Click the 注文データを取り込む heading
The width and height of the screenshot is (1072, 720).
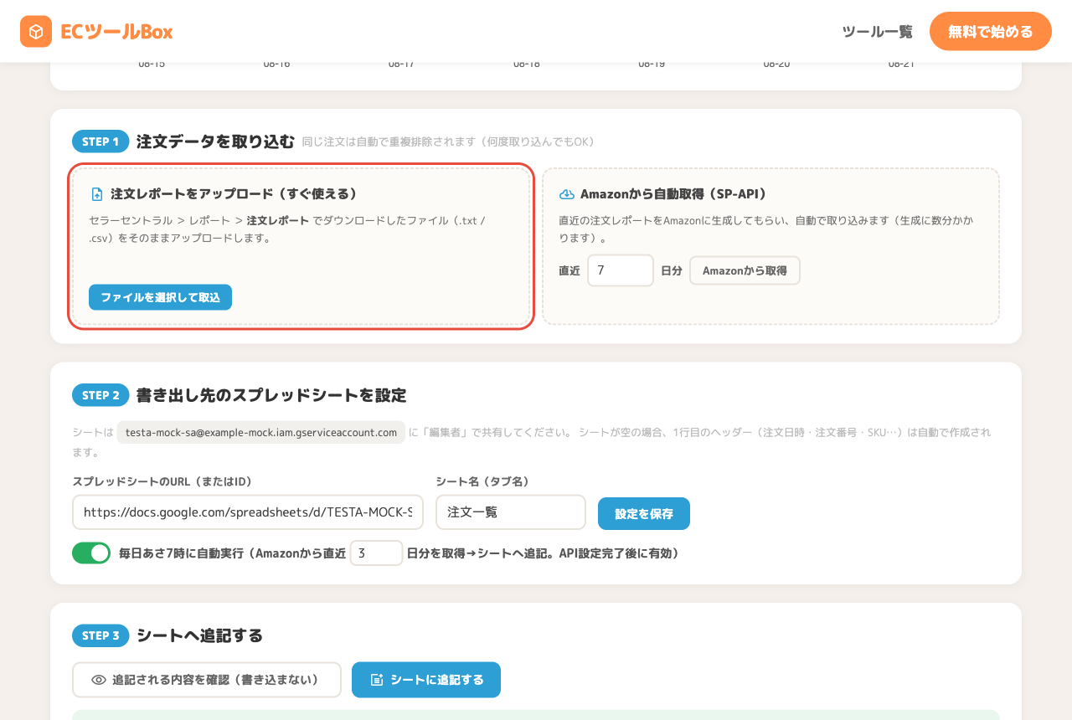click(215, 141)
